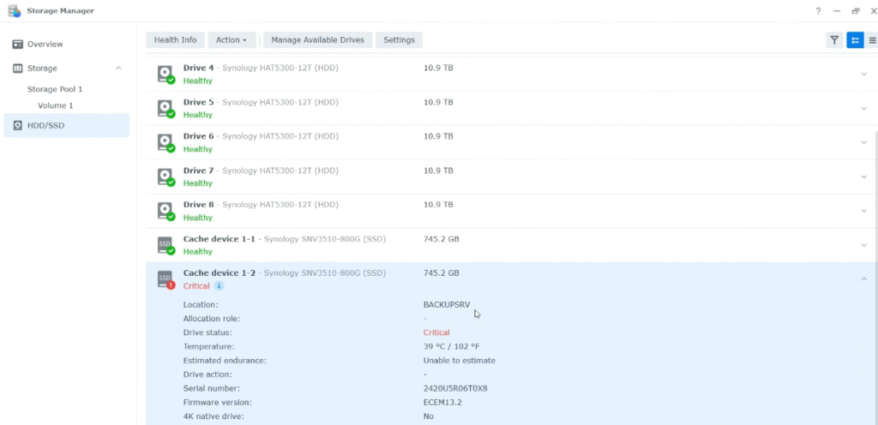Click the serial number 2420U5R06T0X8
The image size is (878, 425).
pyautogui.click(x=455, y=388)
